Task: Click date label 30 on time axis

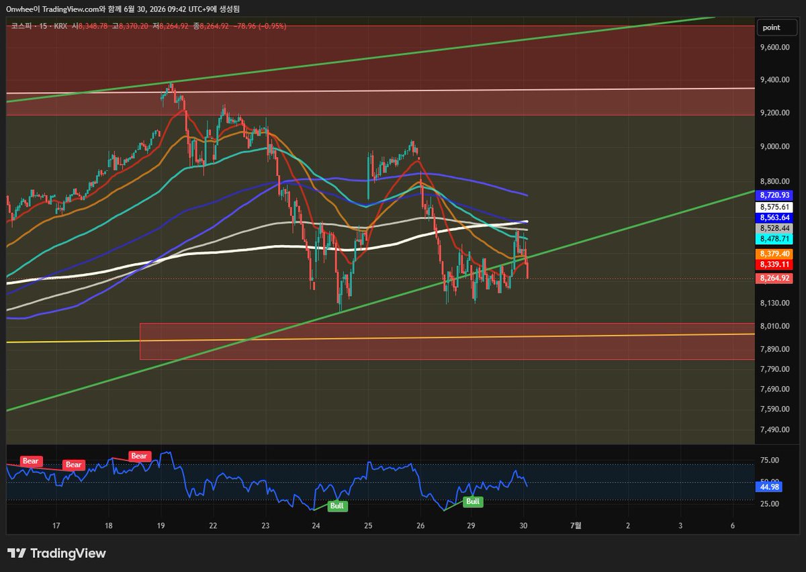Action: [523, 525]
